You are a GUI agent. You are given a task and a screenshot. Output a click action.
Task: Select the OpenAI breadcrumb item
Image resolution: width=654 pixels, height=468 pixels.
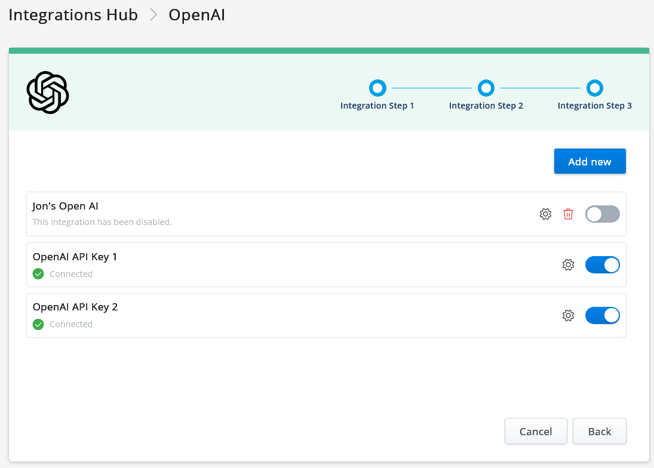pos(196,14)
